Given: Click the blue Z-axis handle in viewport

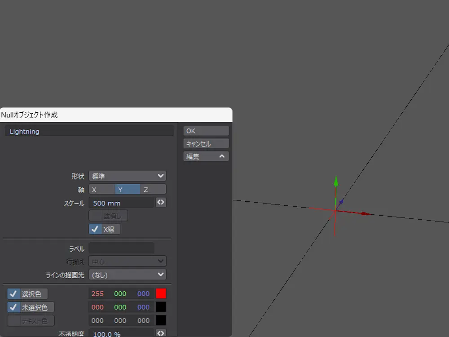Looking at the screenshot, I should point(341,202).
